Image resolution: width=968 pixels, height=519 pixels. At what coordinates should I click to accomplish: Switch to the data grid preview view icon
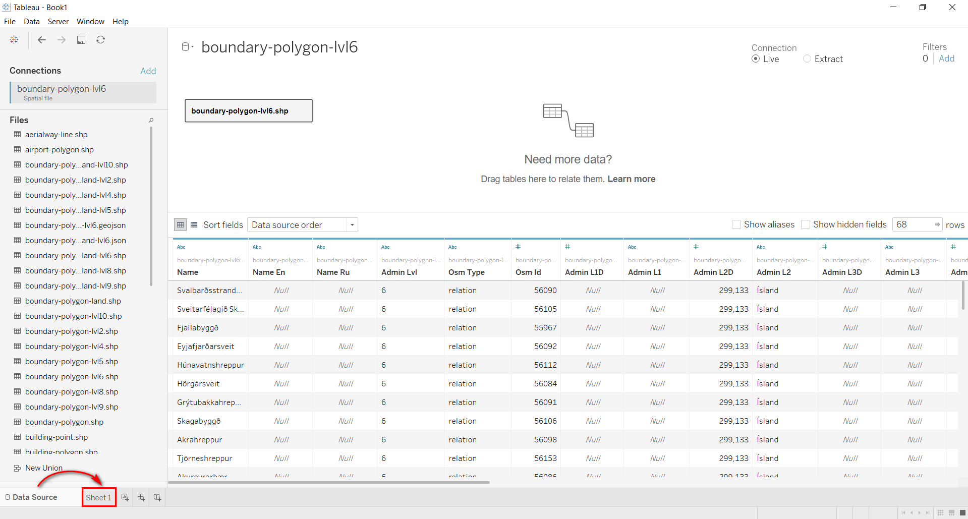click(x=180, y=225)
